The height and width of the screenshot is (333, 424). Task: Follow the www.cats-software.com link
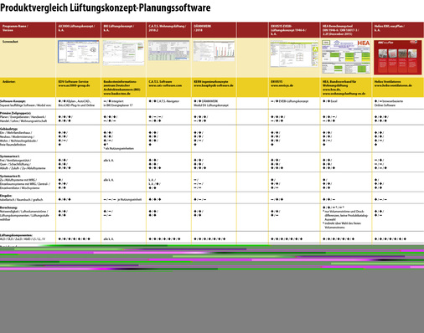165,85
